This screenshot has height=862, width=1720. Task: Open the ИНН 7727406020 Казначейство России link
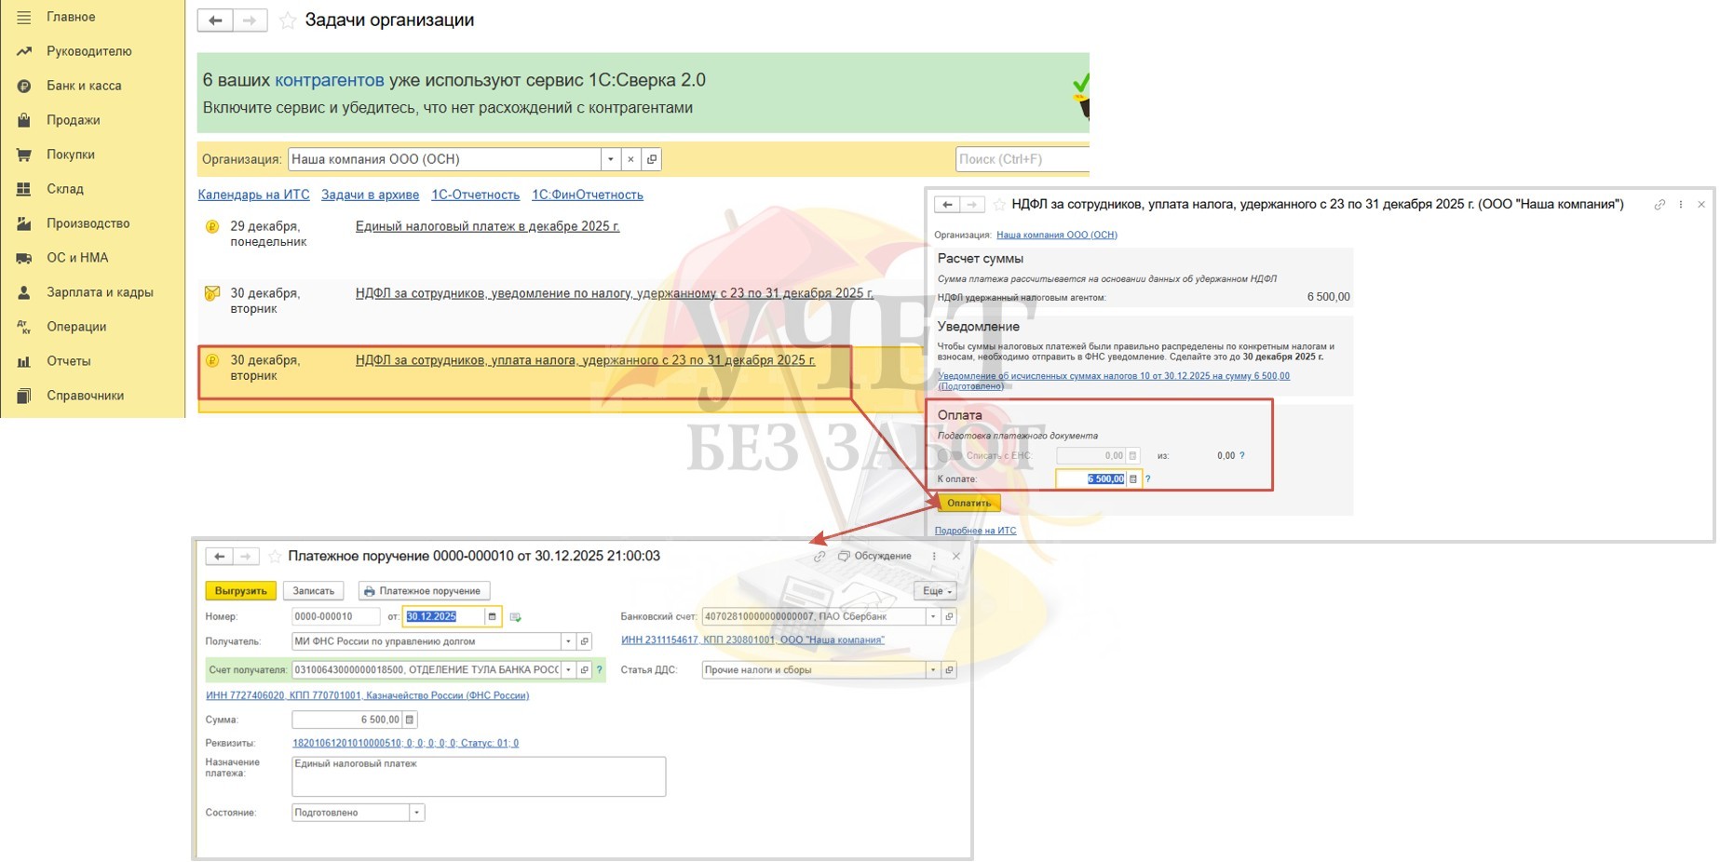(367, 695)
